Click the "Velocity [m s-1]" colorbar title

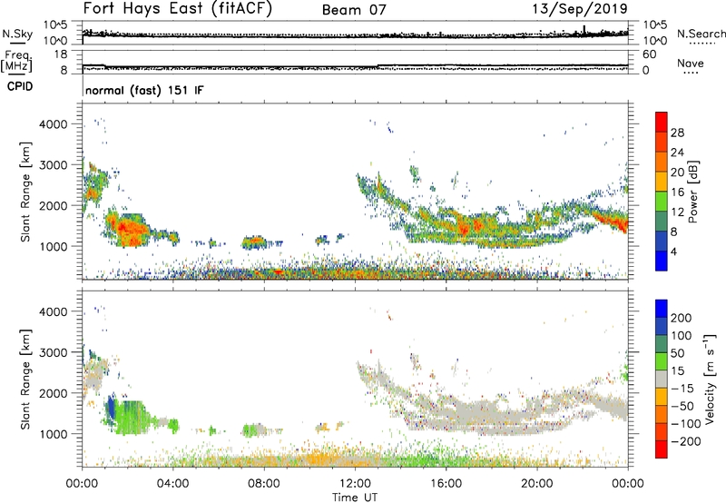click(x=710, y=379)
